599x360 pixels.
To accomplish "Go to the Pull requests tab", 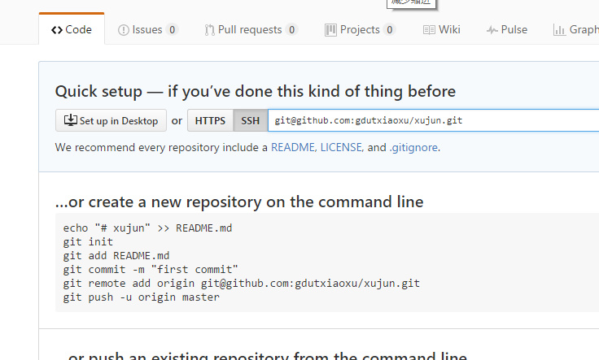I will [251, 30].
